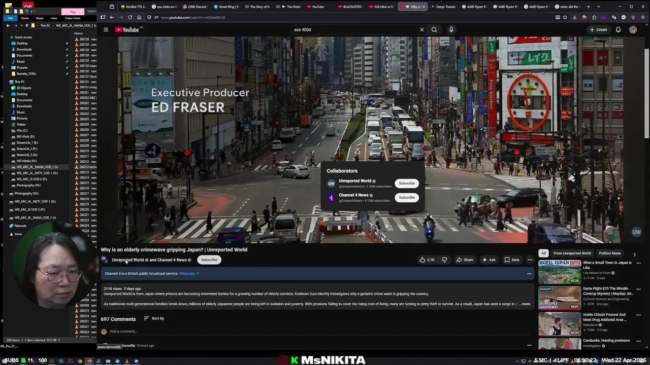Save the video to a playlist
The width and height of the screenshot is (650, 365).
coord(511,260)
